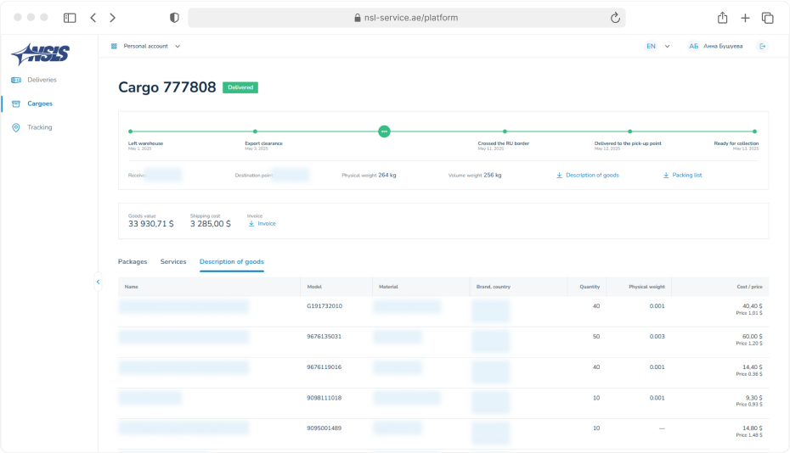Click the 40,40 $ cost cell
Image resolution: width=790 pixels, height=453 pixels.
click(753, 306)
